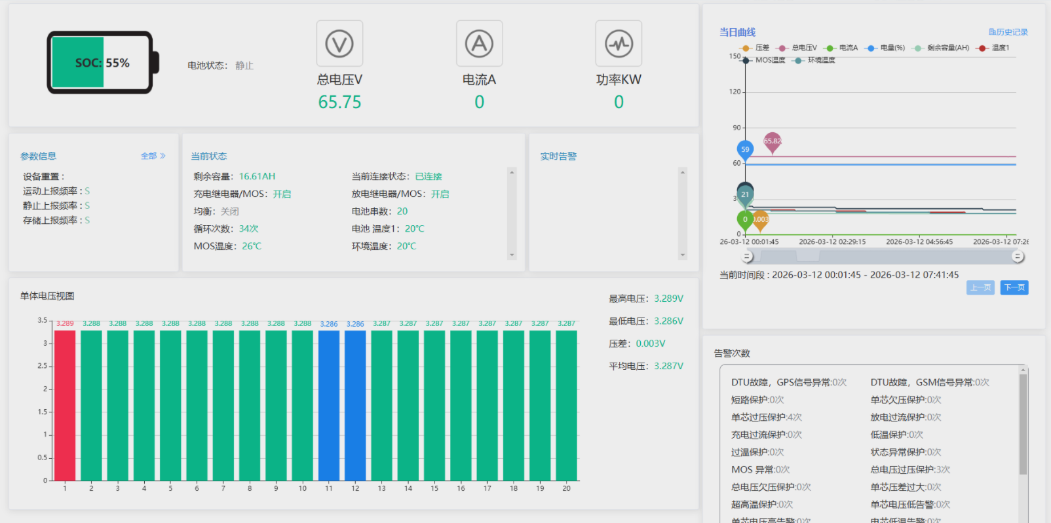Toggle the 电量(%) legend series

point(885,48)
